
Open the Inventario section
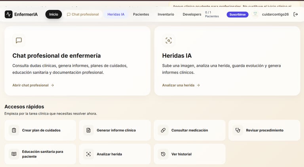pos(166,14)
